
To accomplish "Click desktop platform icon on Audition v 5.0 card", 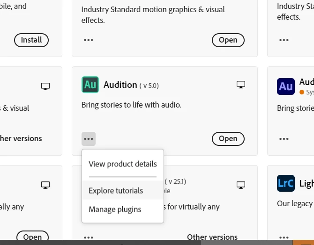I will coord(241,85).
